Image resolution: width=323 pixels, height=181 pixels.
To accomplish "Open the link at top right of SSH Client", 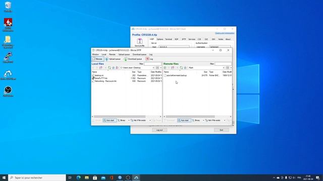I will [225, 33].
